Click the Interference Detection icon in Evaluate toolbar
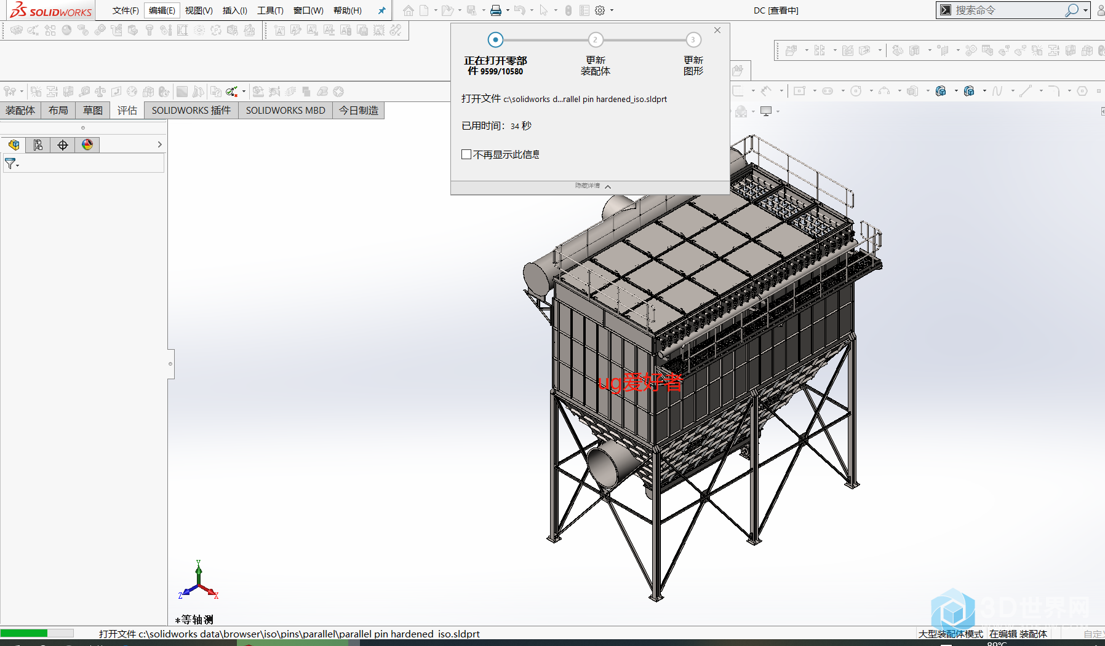 click(36, 92)
